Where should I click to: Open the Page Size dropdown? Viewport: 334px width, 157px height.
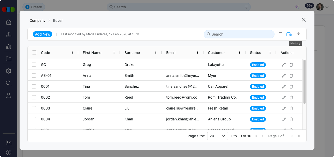[x=217, y=136]
